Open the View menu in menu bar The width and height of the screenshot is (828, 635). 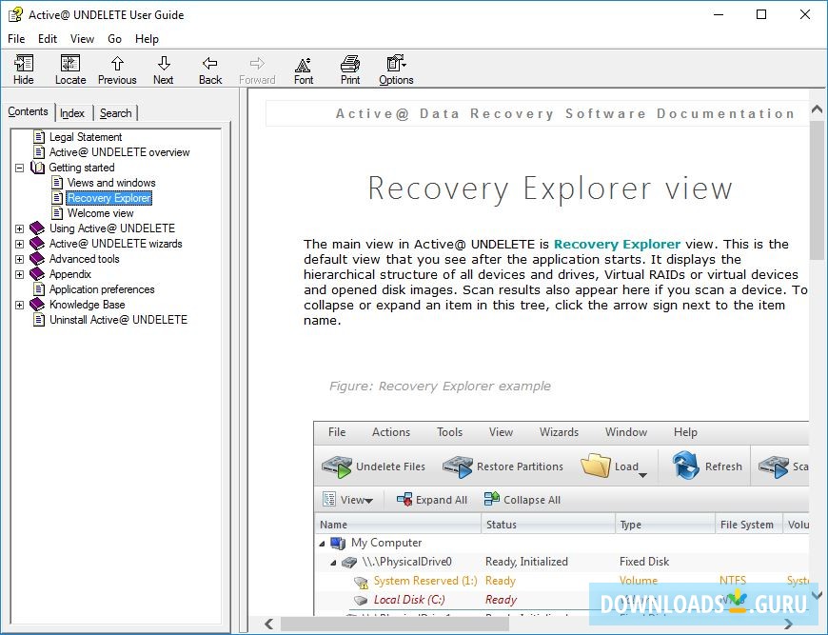pyautogui.click(x=82, y=39)
